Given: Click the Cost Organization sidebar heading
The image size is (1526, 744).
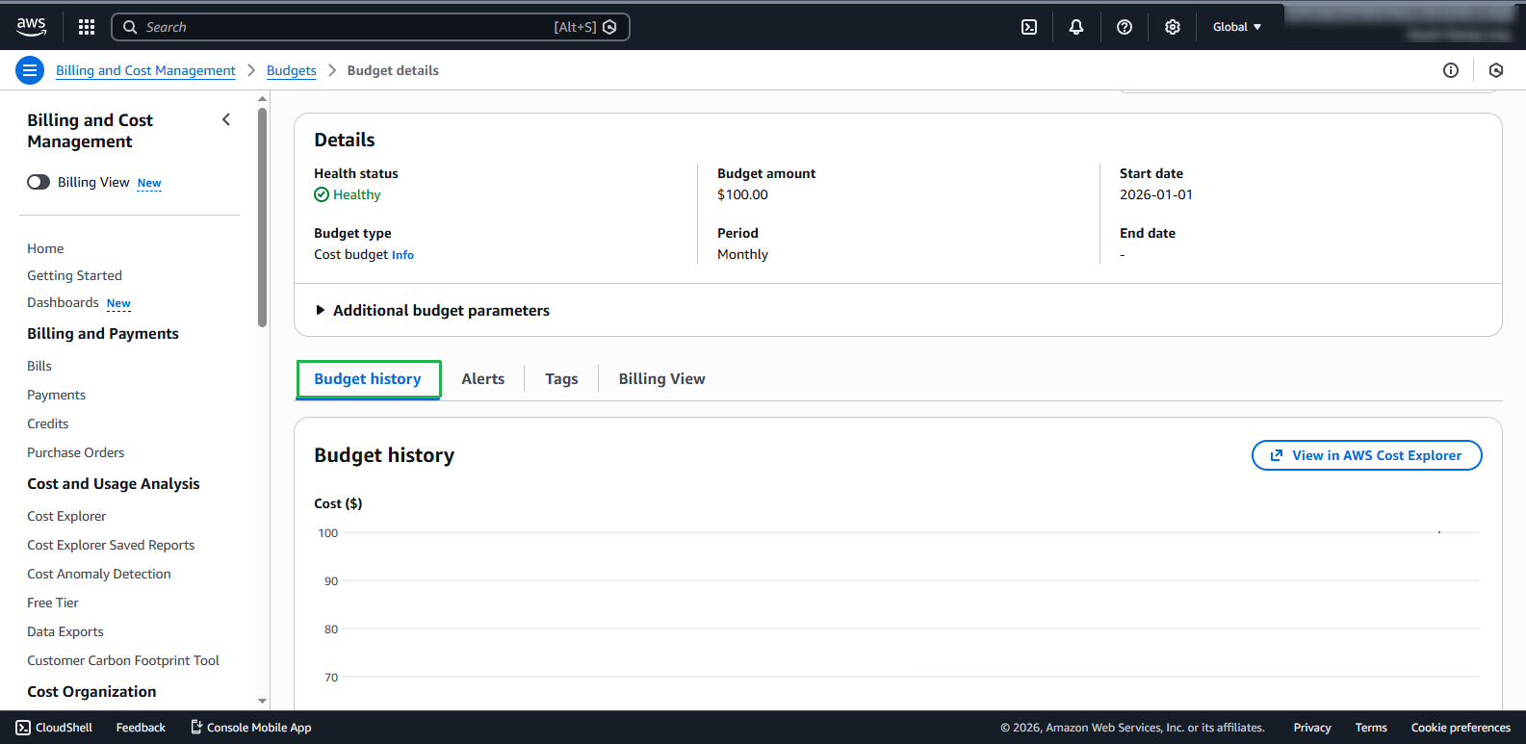Looking at the screenshot, I should (x=91, y=691).
